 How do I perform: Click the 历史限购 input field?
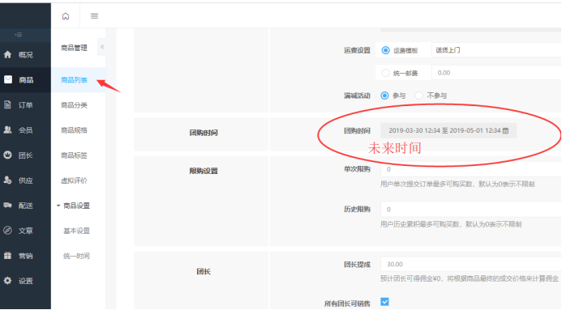(471, 209)
